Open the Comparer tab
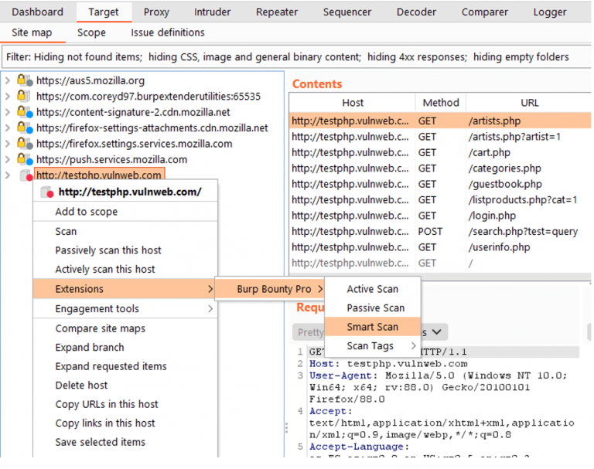The image size is (594, 469). [484, 12]
